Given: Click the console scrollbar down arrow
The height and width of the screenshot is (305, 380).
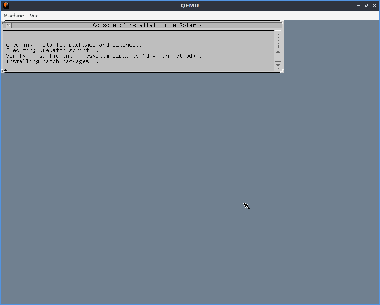Looking at the screenshot, I should (278, 65).
